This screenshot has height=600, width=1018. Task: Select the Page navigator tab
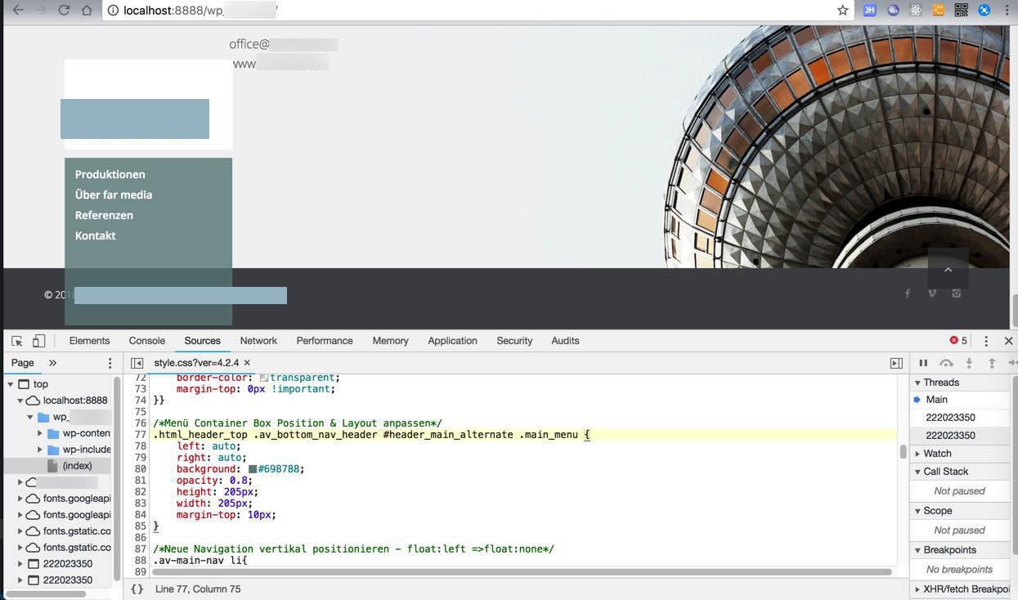[22, 363]
